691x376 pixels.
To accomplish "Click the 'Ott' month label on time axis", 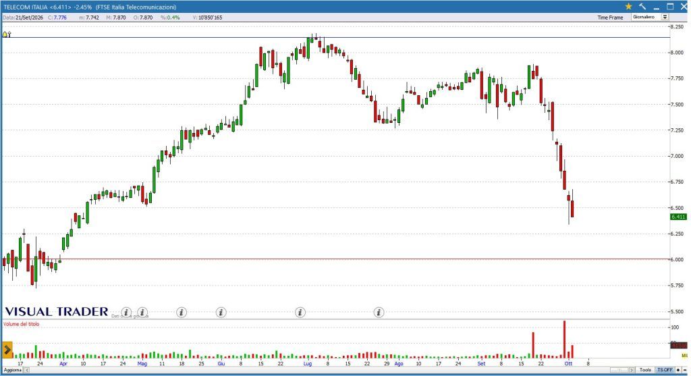I will (568, 364).
